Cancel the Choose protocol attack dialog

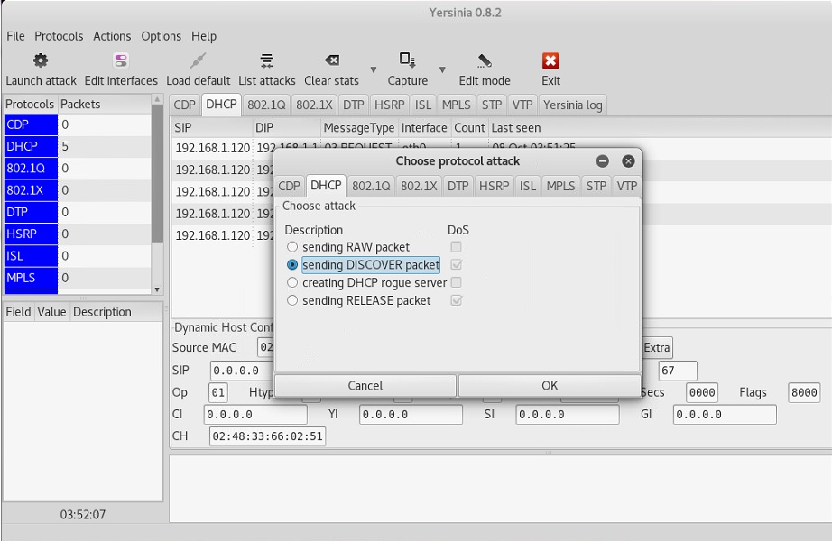click(365, 385)
